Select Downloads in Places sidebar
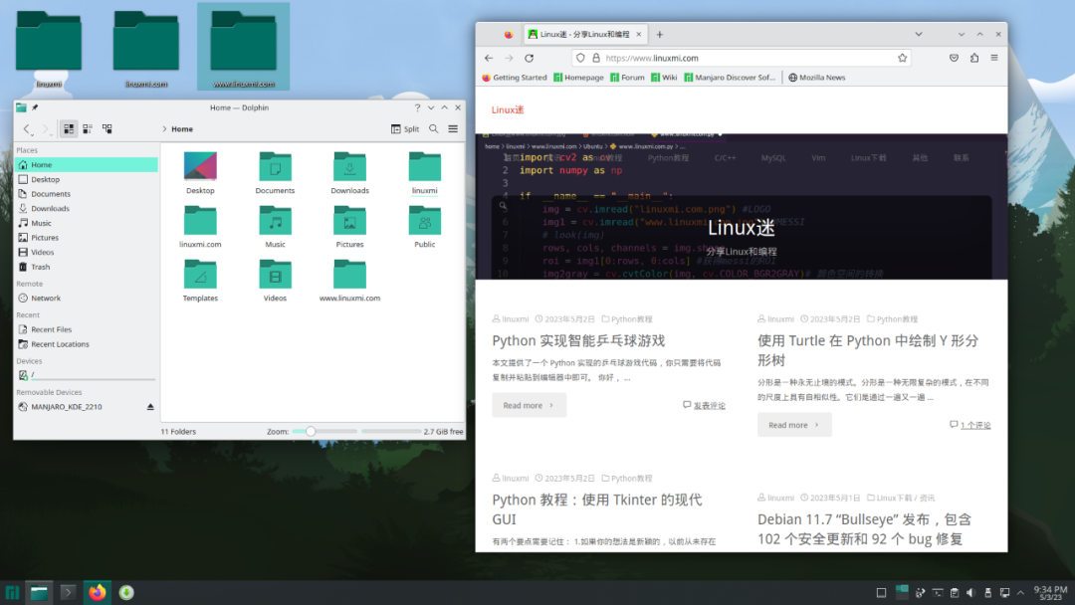The width and height of the screenshot is (1075, 605). [87, 208]
